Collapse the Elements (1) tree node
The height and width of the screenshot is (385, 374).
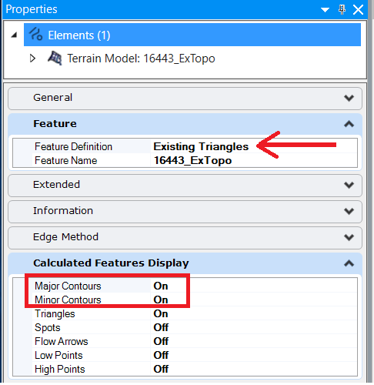point(14,35)
